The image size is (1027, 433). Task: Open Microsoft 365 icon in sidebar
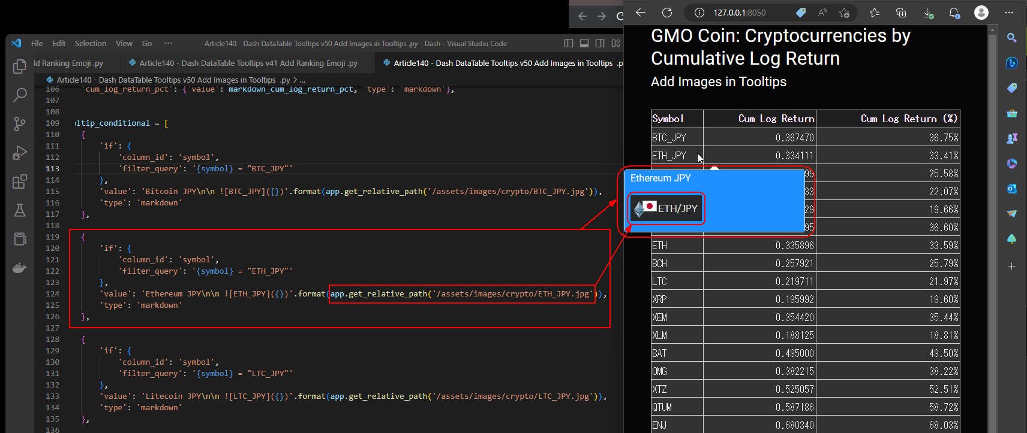tap(1012, 163)
